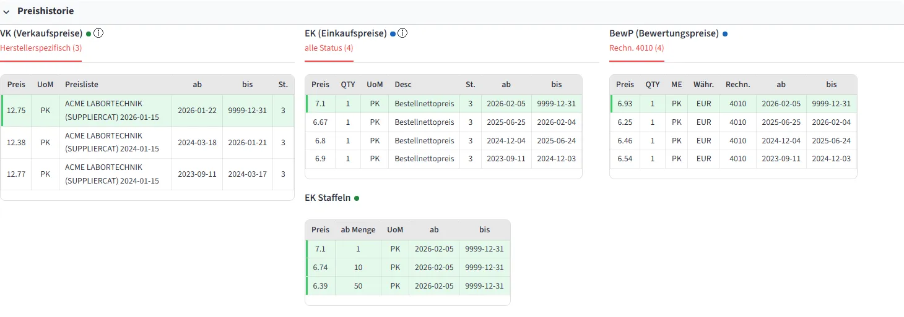
Task: Open the Herstellerspezifisch (3) tab
Action: [41, 48]
